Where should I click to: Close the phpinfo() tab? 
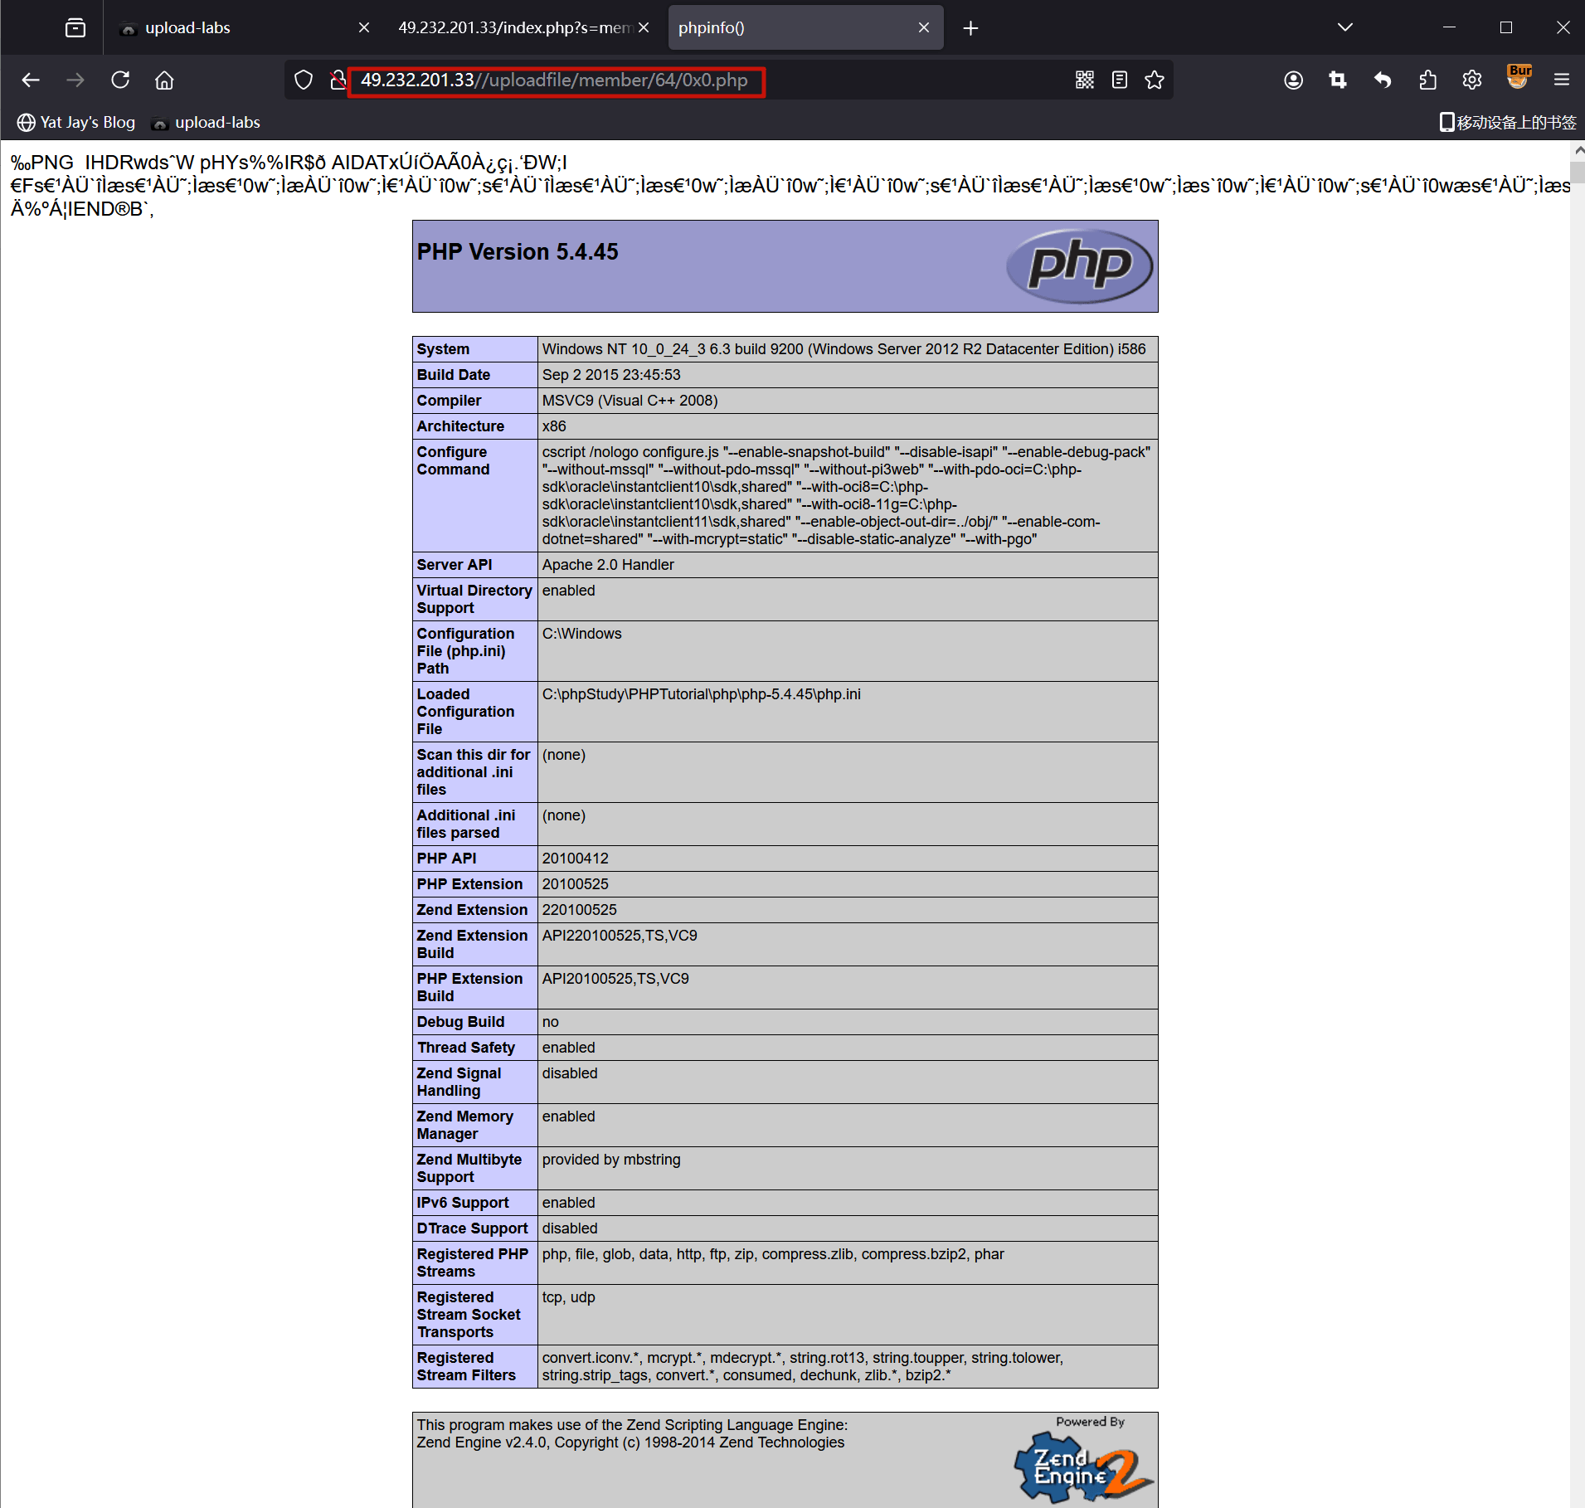click(924, 28)
